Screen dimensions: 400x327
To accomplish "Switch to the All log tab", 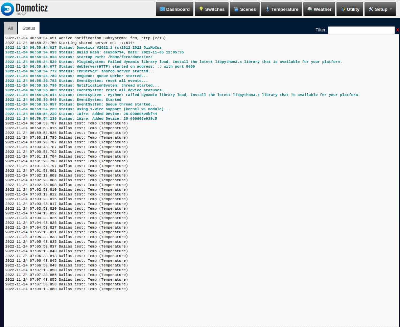I will tap(10, 28).
